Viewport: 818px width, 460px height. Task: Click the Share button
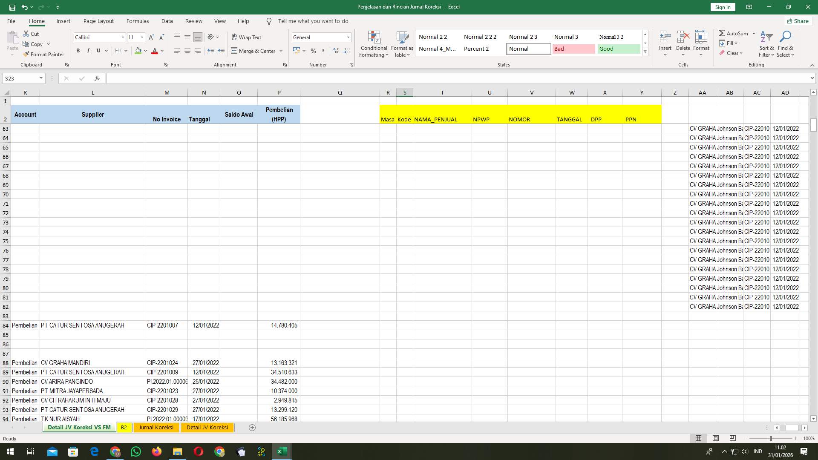click(798, 21)
